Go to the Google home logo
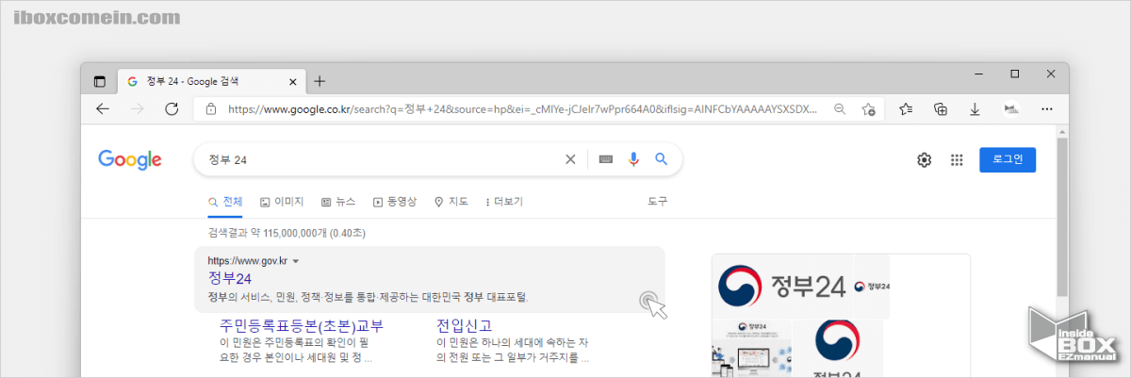The width and height of the screenshot is (1131, 378). click(x=130, y=160)
